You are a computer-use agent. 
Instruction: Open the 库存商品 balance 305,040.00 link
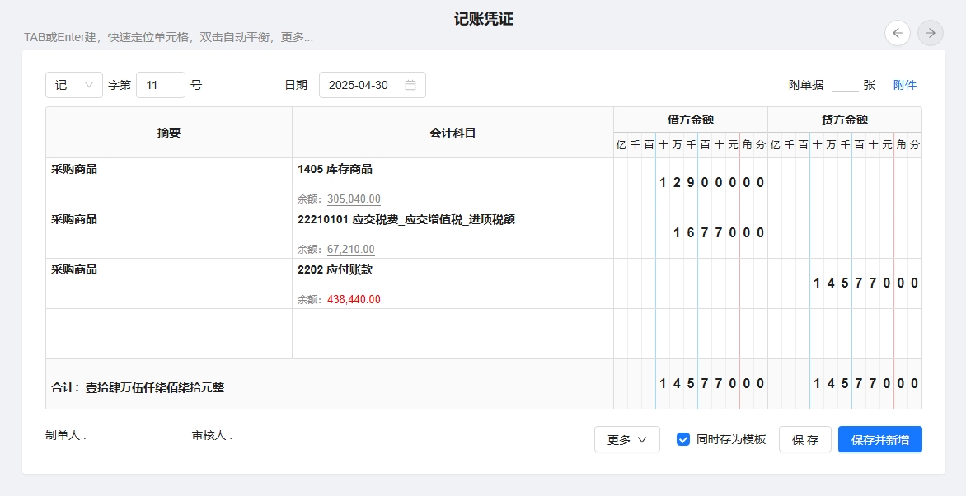pyautogui.click(x=354, y=199)
